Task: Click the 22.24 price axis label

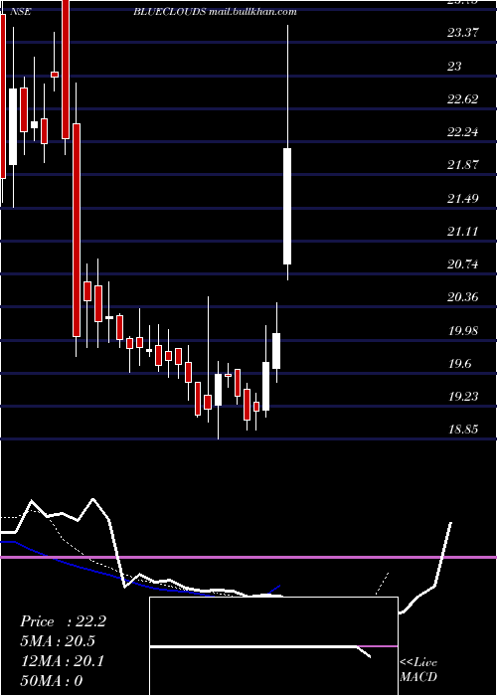Action: (x=463, y=132)
